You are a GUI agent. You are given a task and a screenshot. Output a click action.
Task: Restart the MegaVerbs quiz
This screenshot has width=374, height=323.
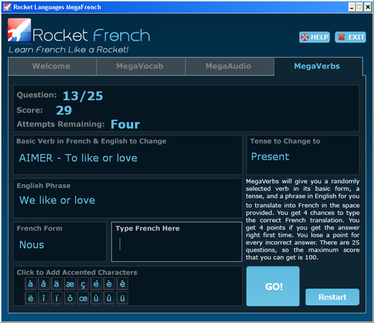pos(332,297)
